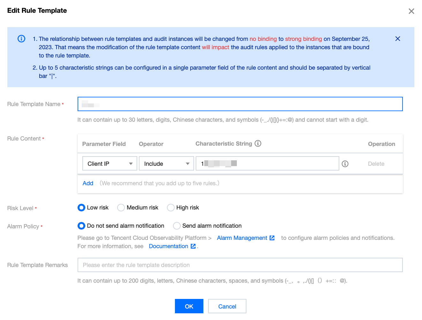This screenshot has width=422, height=320.
Task: Open the Alarm Management link
Action: coord(242,238)
